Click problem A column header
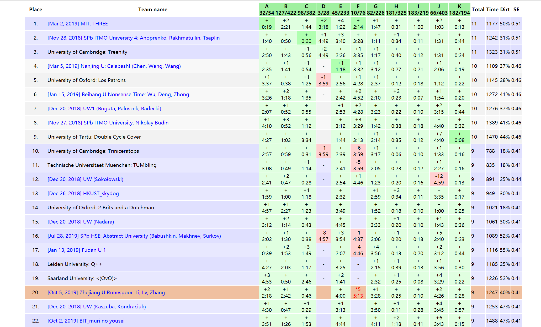541x327 pixels. 267,9
